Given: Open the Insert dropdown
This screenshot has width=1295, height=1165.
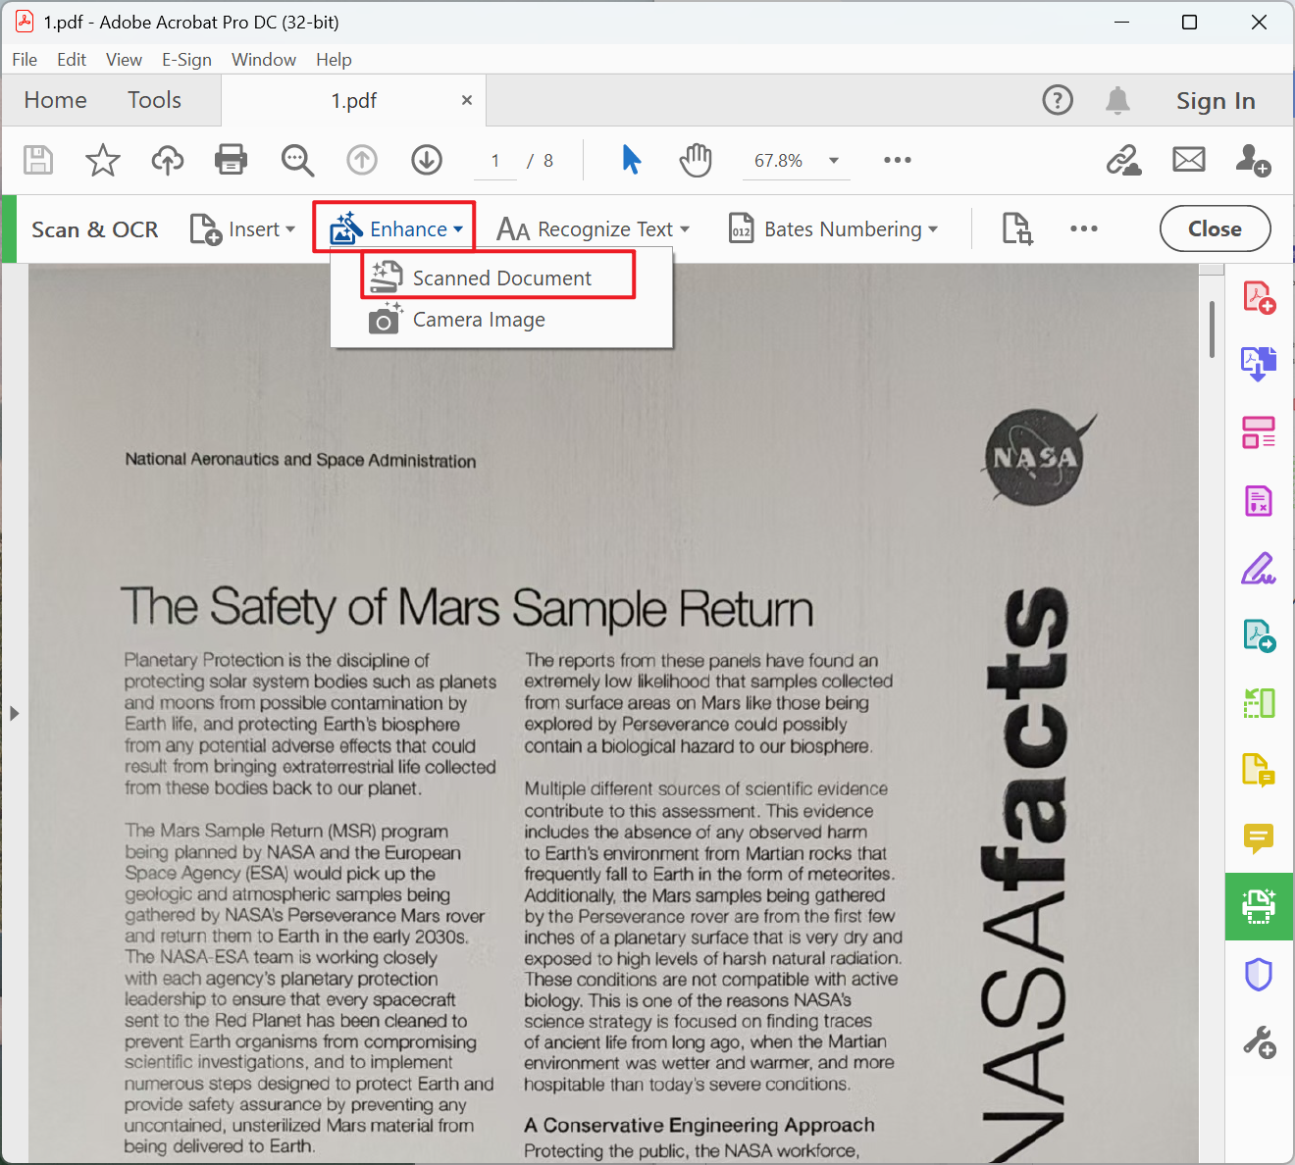Looking at the screenshot, I should (242, 229).
